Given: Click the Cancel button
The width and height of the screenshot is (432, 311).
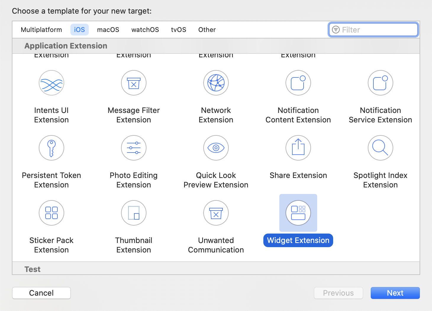Looking at the screenshot, I should [x=41, y=293].
